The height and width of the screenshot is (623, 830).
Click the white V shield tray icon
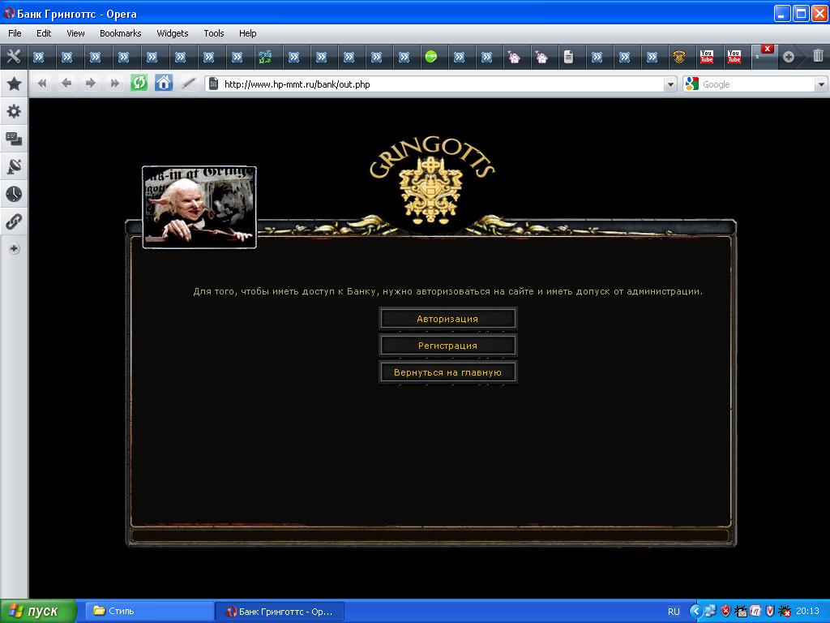(x=770, y=612)
